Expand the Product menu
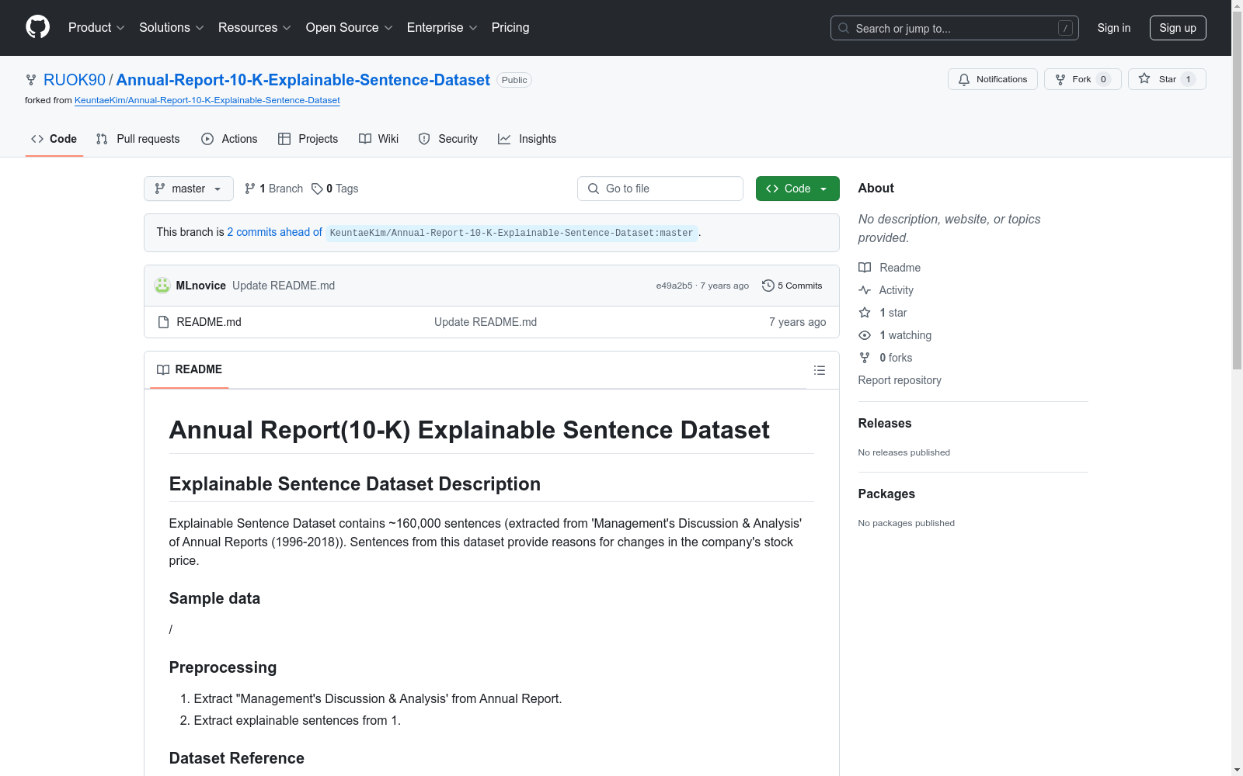Viewport: 1243px width, 776px height. coord(96,28)
